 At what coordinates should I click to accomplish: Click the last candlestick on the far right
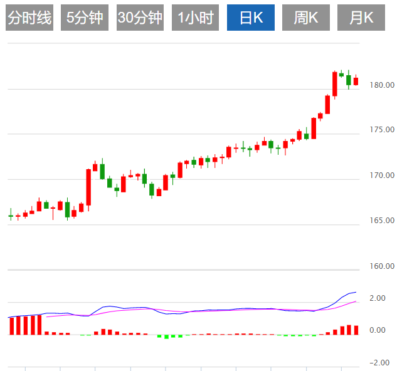coord(356,81)
